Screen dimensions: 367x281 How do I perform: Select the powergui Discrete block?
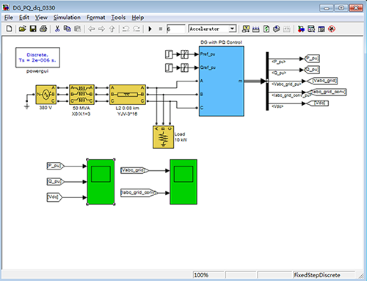(37, 57)
